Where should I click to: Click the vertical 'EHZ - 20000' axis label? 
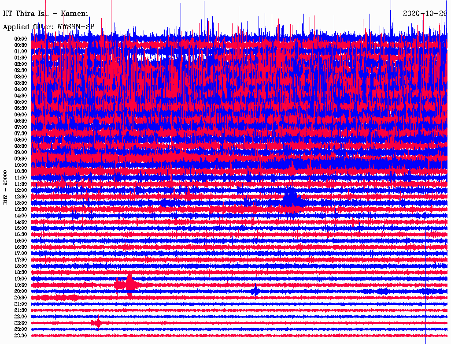(x=6, y=187)
